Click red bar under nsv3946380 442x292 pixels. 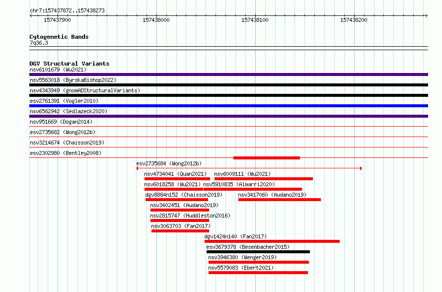pyautogui.click(x=259, y=262)
